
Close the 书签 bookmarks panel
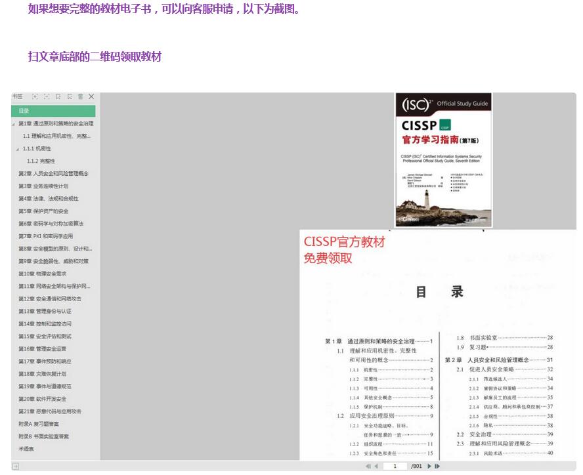(91, 96)
